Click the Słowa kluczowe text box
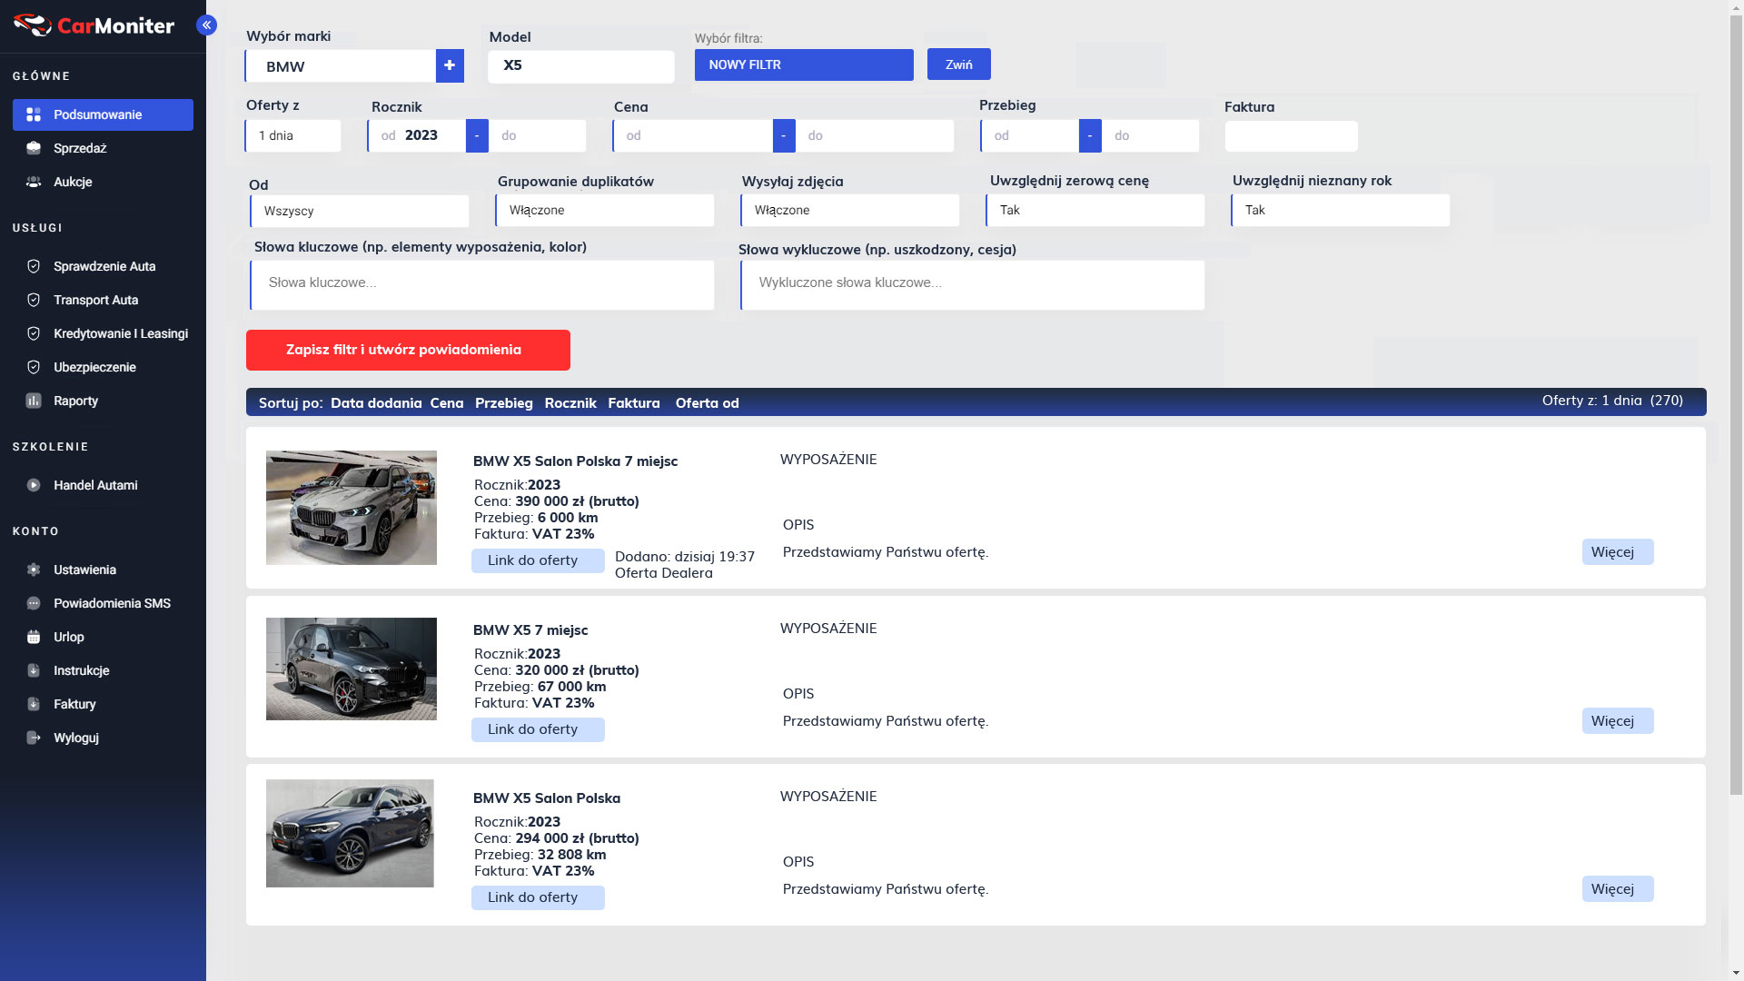Screen dimensions: 1744x981 click(482, 285)
